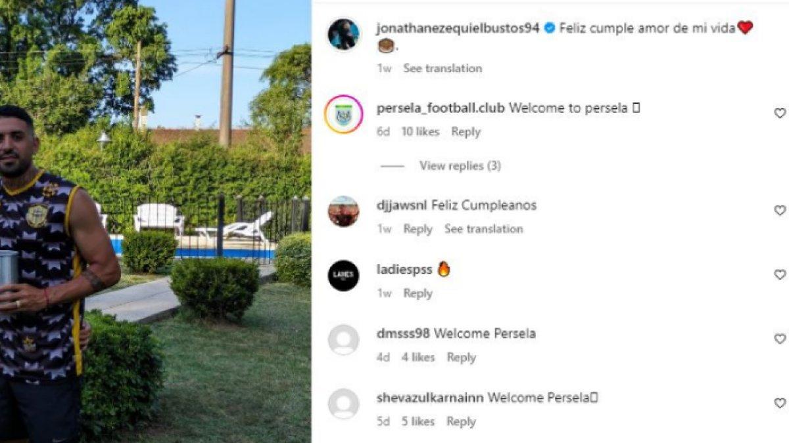
Task: Open ladiespss profile avatar
Action: [343, 275]
